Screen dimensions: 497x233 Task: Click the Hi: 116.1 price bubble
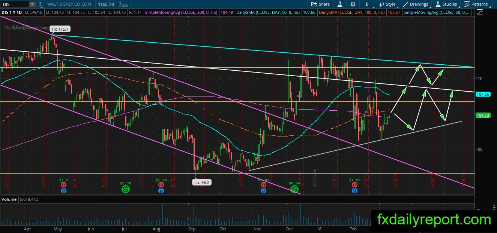pos(60,29)
